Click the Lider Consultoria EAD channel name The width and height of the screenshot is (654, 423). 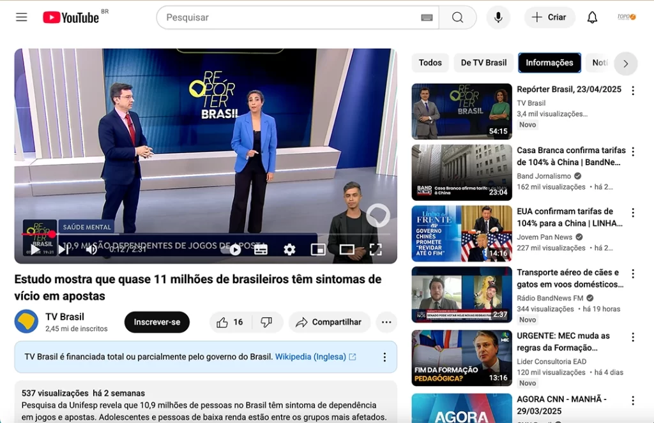pyautogui.click(x=551, y=362)
